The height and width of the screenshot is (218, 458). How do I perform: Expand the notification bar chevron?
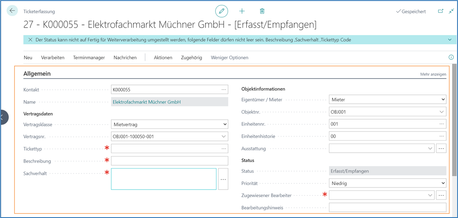pyautogui.click(x=450, y=40)
